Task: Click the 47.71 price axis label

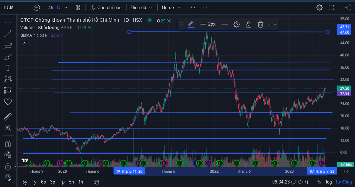Action: (x=344, y=27)
